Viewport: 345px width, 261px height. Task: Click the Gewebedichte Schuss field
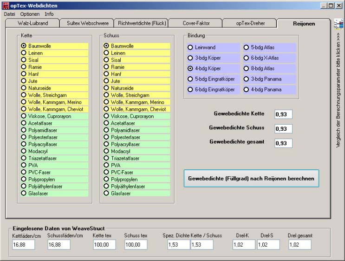pos(283,129)
